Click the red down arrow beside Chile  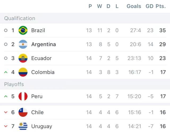click(6, 112)
